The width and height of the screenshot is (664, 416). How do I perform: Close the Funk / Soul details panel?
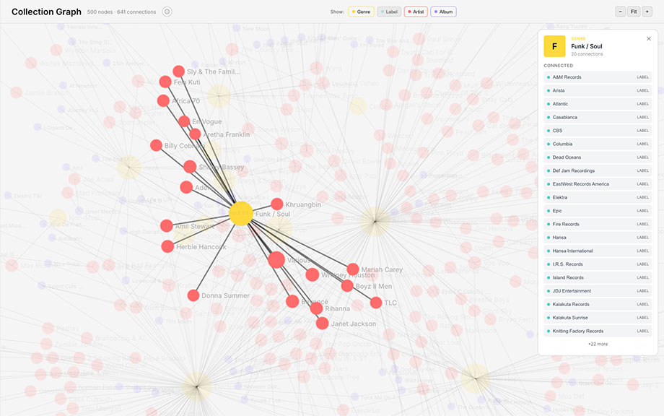(648, 39)
